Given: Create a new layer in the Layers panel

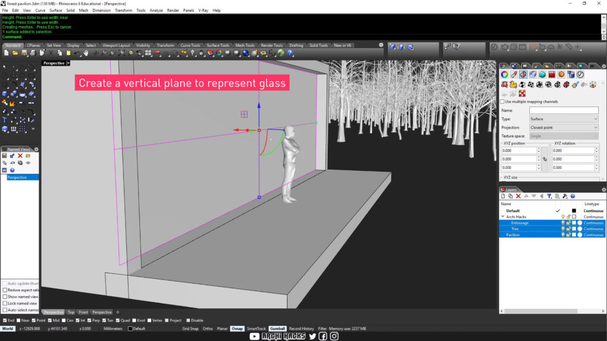Looking at the screenshot, I should coord(503,197).
